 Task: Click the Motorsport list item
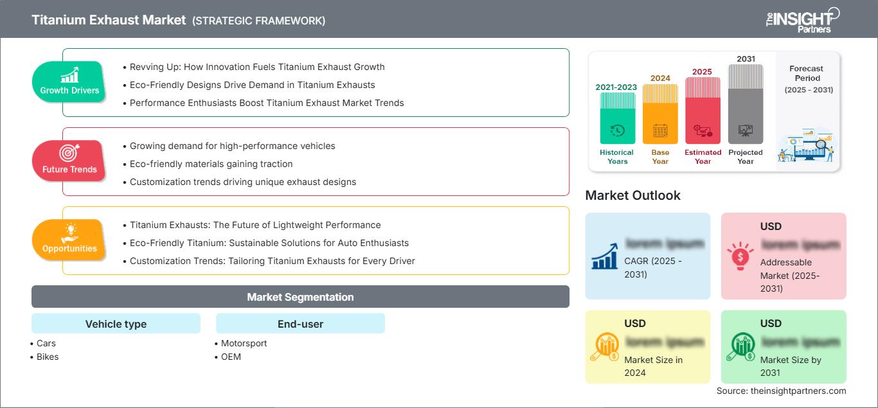pyautogui.click(x=244, y=343)
